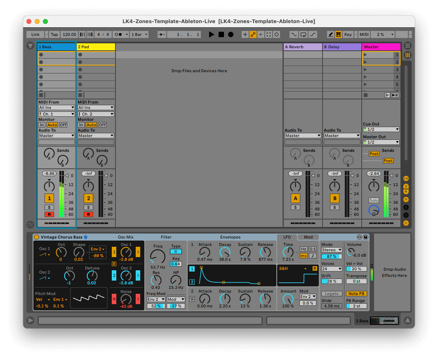This screenshot has height=359, width=438.
Task: Toggle Bass track activator 1
Action: (x=49, y=198)
